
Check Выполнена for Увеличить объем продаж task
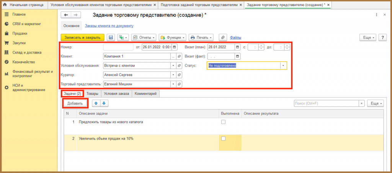tap(224, 139)
